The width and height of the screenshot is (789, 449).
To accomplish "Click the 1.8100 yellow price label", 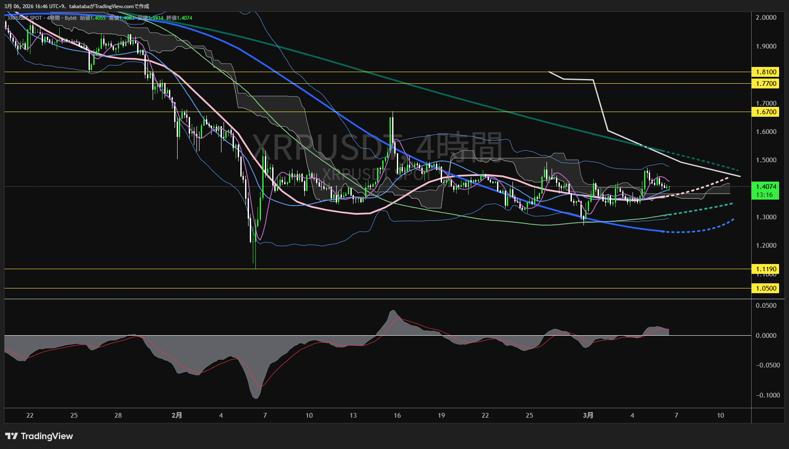I will tap(766, 72).
